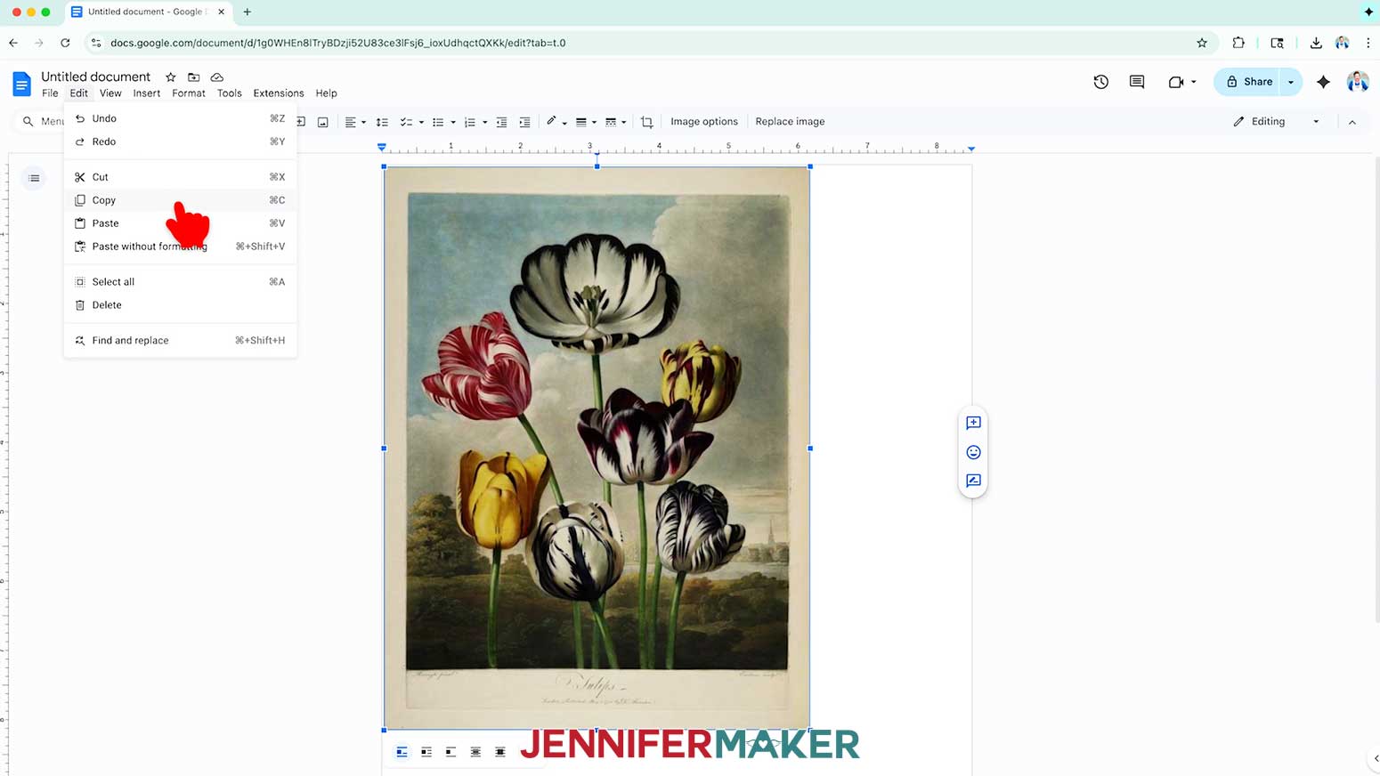Open the File menu
The width and height of the screenshot is (1380, 776).
(x=50, y=93)
